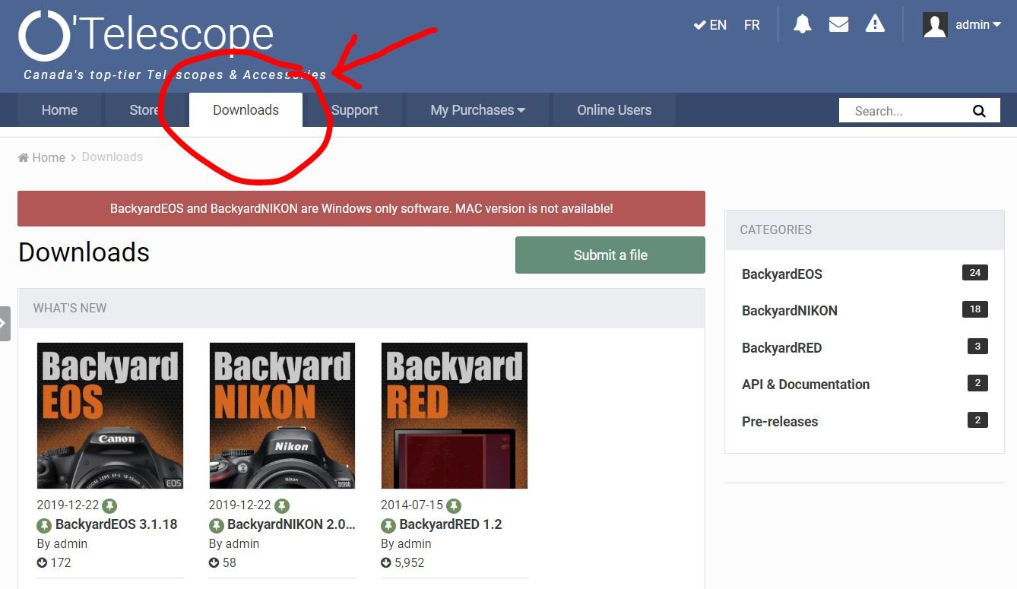The width and height of the screenshot is (1017, 589).
Task: Click the Submit a file button
Action: [610, 255]
